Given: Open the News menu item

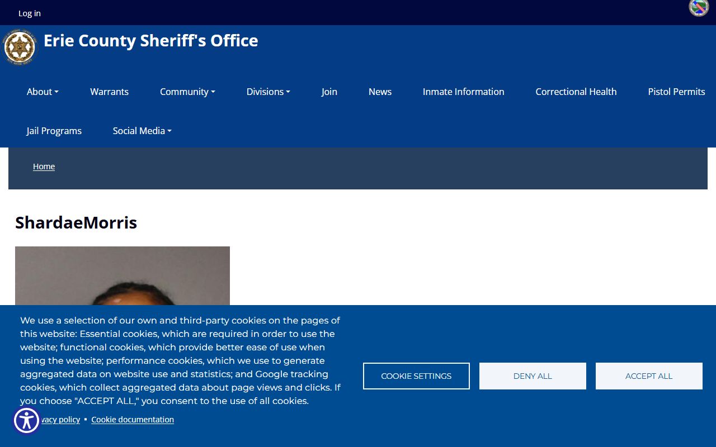Looking at the screenshot, I should [380, 92].
